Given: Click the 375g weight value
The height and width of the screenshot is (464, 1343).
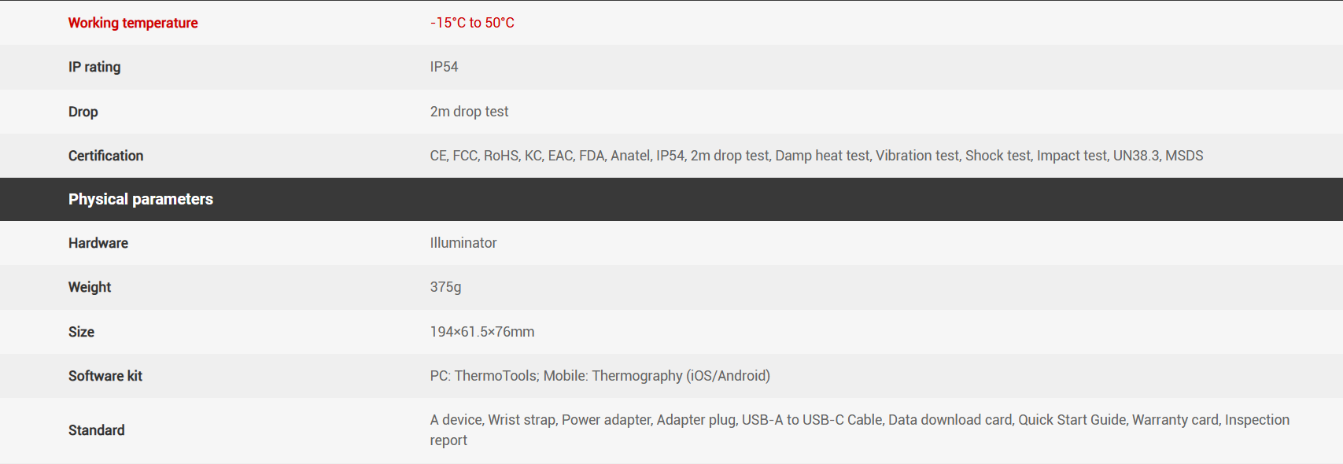Looking at the screenshot, I should [x=445, y=287].
